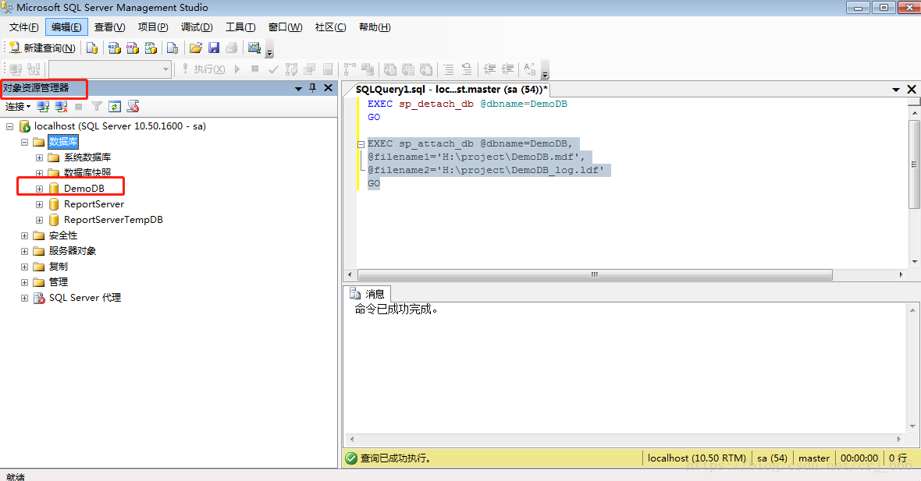This screenshot has width=921, height=481.
Task: Open the Activity Monitor toolbar icon
Action: [x=254, y=48]
